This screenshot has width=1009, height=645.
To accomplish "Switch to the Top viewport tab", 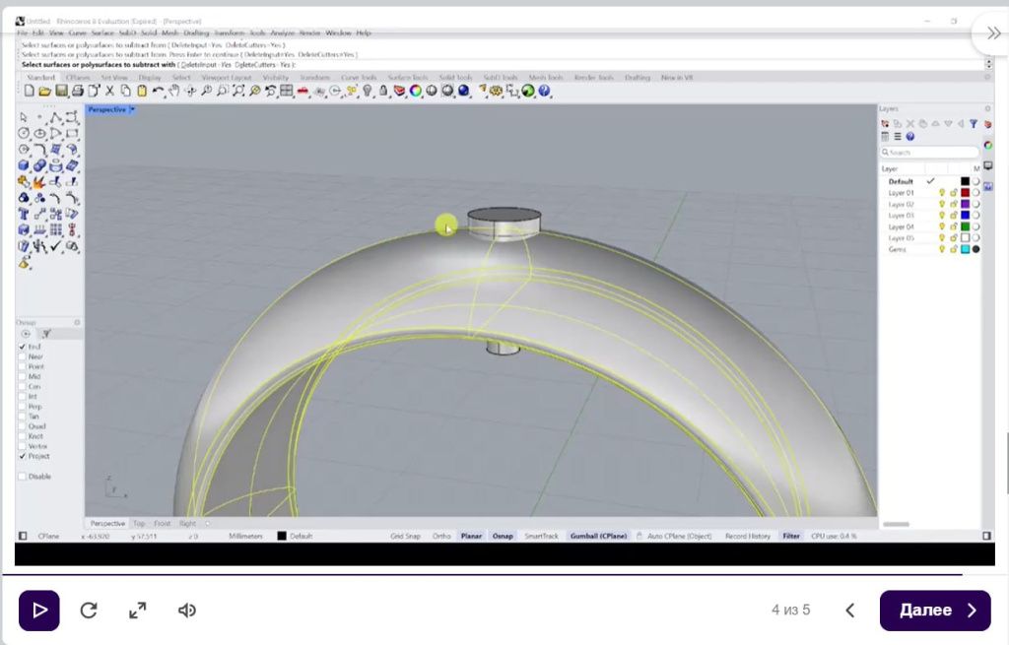I will 139,523.
